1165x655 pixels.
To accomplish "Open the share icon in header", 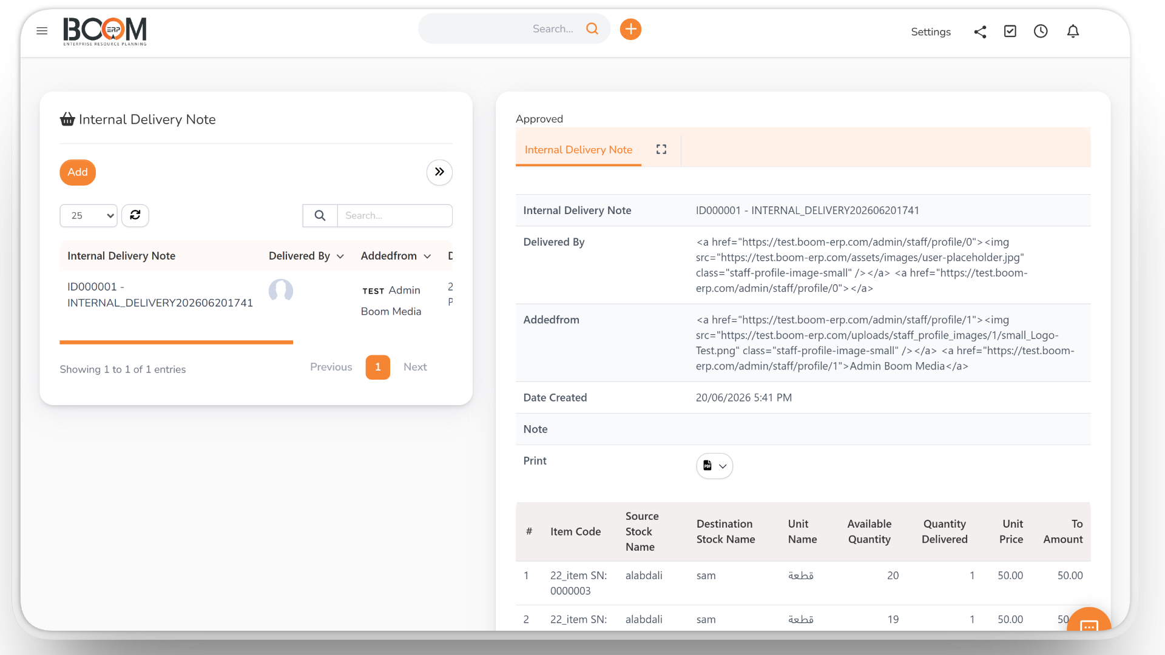I will (980, 32).
